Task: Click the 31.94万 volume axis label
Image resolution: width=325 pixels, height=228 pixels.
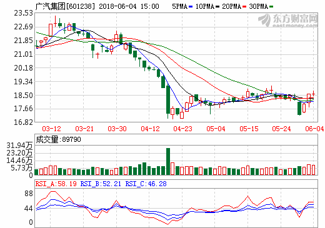Action: click(x=19, y=146)
